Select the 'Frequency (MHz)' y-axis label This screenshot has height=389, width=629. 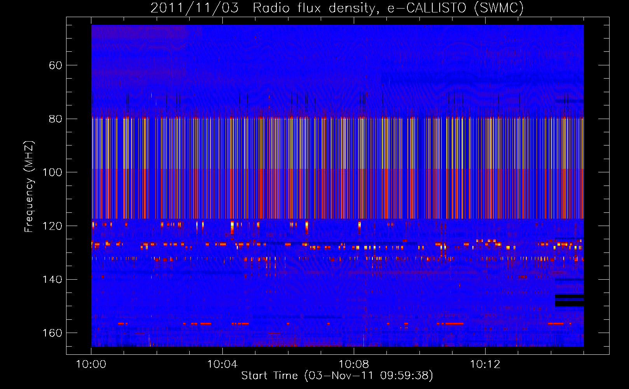click(x=29, y=187)
